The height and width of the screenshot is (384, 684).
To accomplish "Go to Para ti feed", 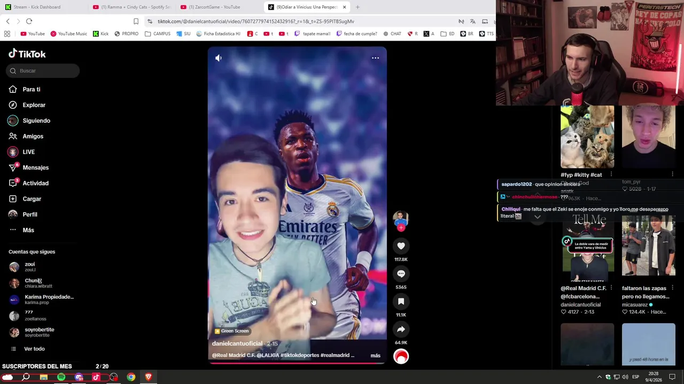I will coord(31,90).
